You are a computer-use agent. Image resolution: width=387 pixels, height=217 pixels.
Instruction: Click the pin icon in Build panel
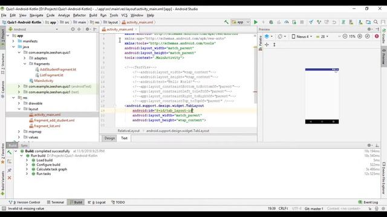coord(10,170)
